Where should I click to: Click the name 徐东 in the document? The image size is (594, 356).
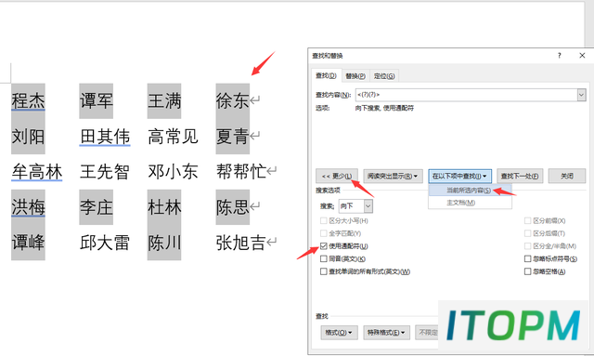[x=233, y=101]
